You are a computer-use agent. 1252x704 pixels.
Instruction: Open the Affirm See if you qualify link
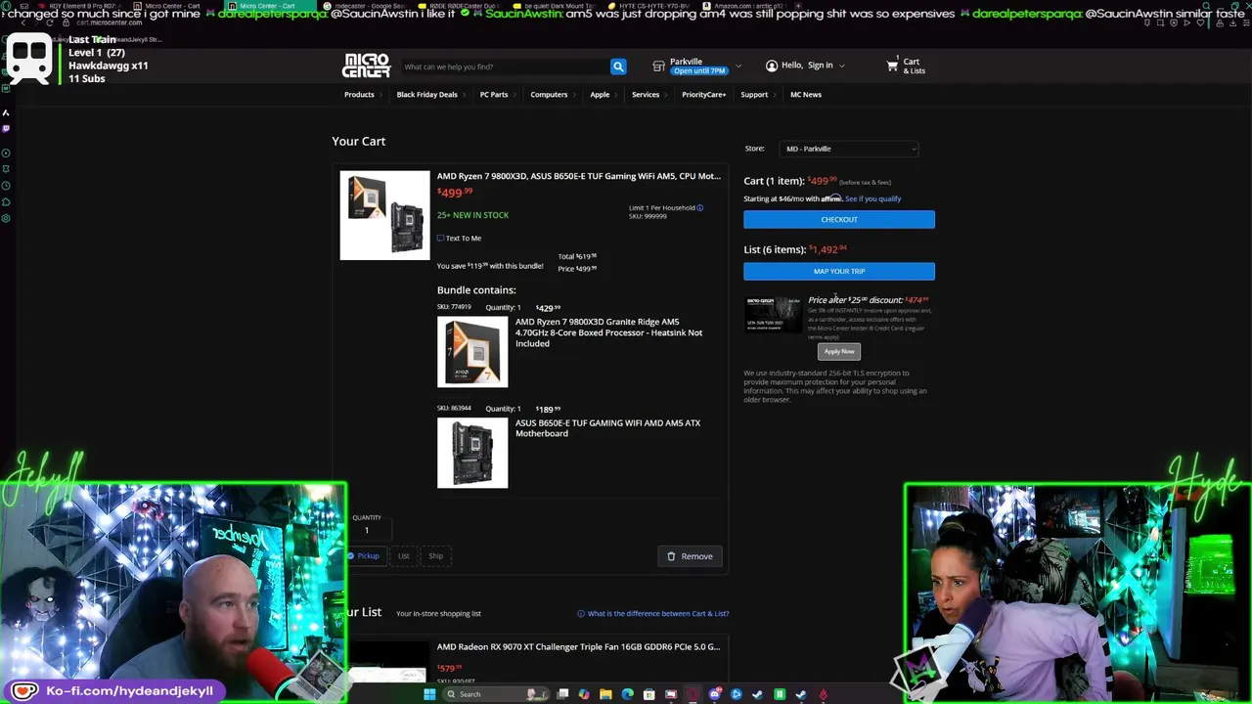pyautogui.click(x=873, y=198)
